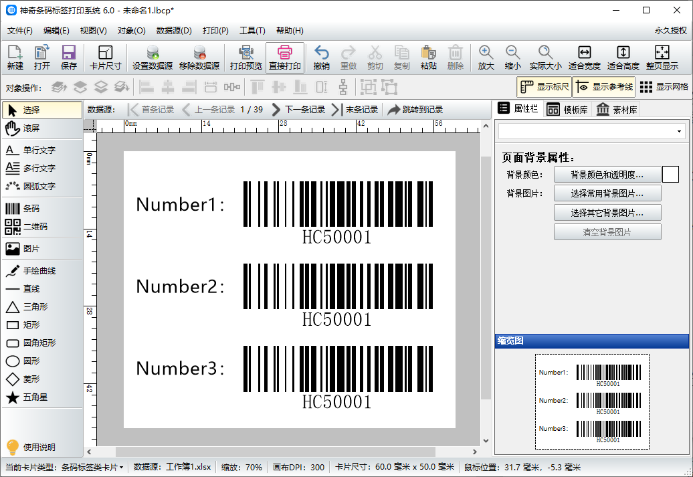The width and height of the screenshot is (693, 477).
Task: Select the 选择 pointer tool
Action: coord(42,110)
